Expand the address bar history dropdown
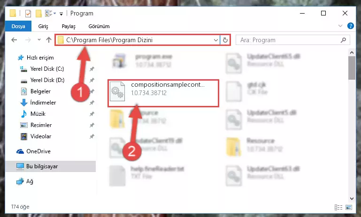The image size is (361, 217). tap(216, 40)
